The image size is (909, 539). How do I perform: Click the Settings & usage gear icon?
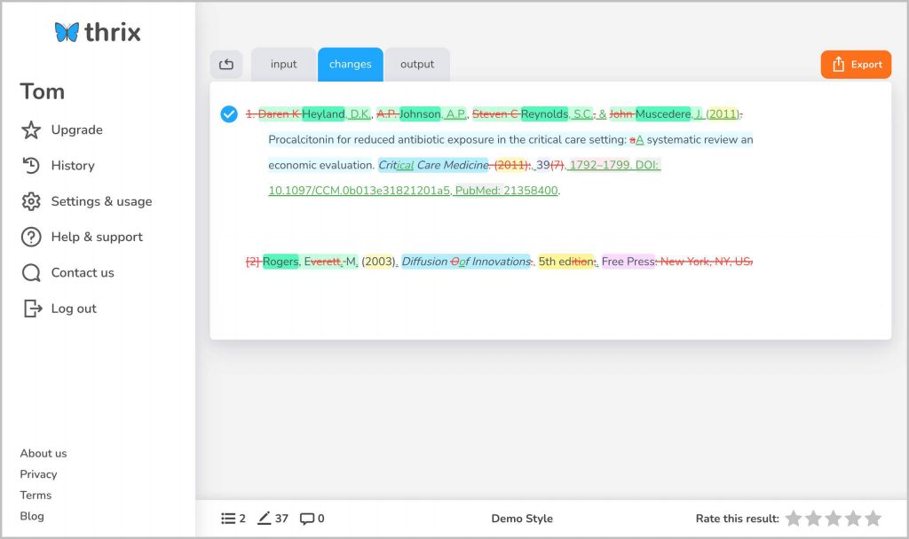(x=31, y=201)
